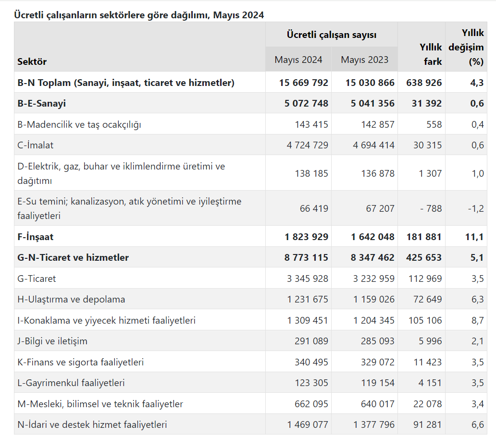Select the 'B-Madencilik ve taş ocakçılığı' row label

[79, 124]
